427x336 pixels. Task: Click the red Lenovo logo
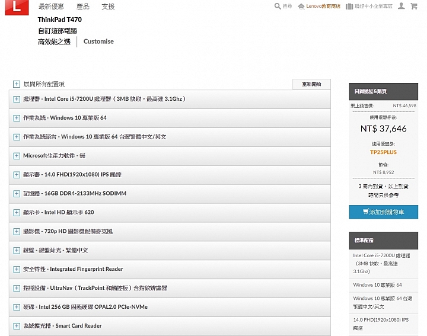[17, 7]
